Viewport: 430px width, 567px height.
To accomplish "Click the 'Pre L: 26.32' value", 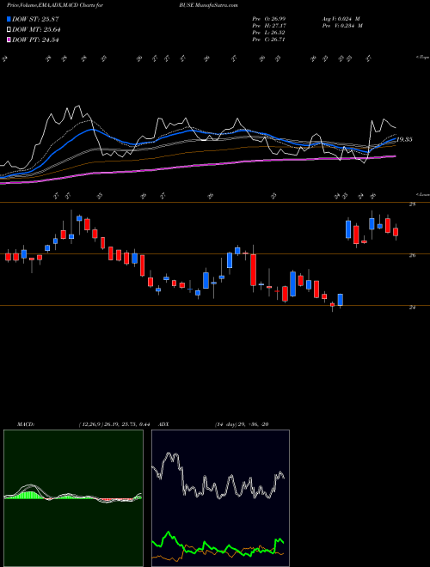I will pos(270,33).
